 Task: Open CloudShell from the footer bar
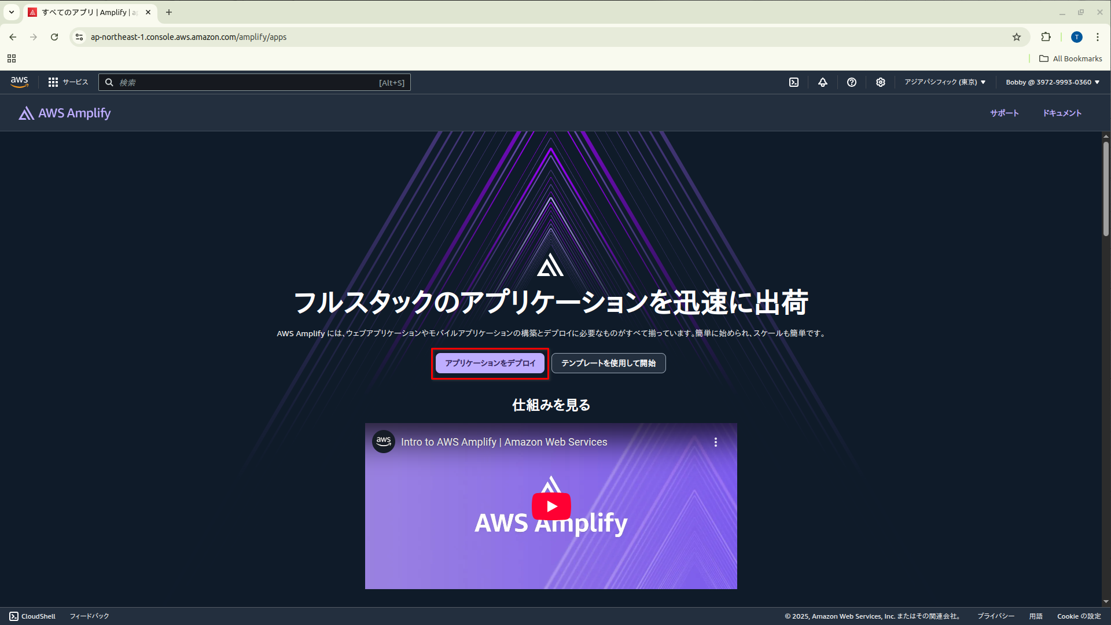pos(32,616)
